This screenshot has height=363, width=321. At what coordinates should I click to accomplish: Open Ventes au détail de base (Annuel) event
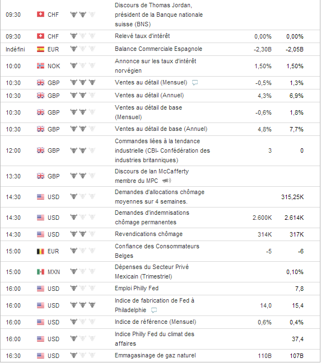161,129
